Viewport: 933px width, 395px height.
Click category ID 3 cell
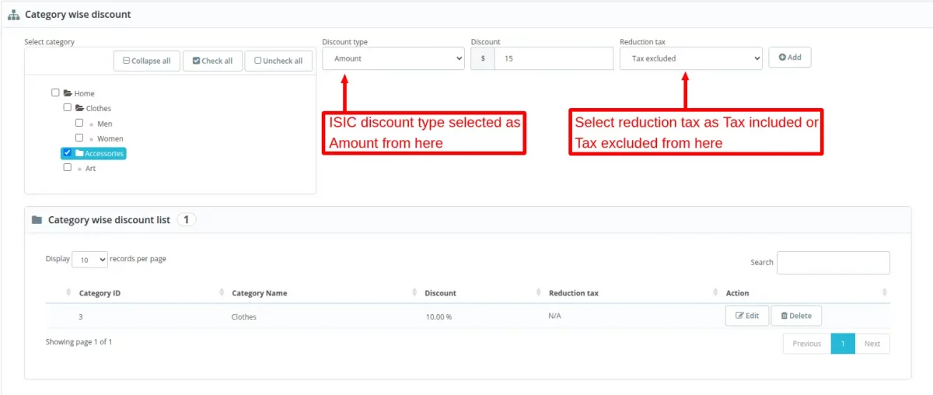click(x=80, y=317)
